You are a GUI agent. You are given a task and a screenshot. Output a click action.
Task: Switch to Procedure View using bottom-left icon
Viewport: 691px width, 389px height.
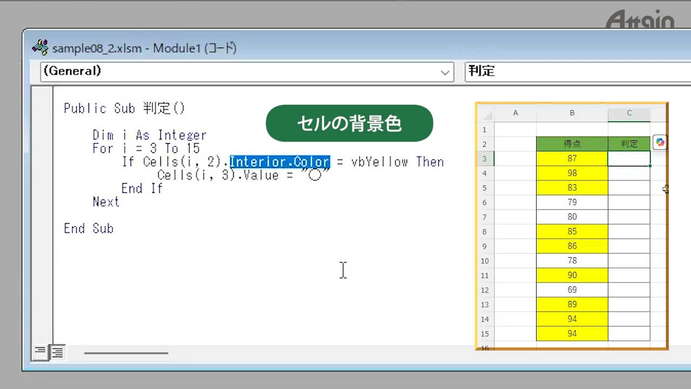[40, 352]
